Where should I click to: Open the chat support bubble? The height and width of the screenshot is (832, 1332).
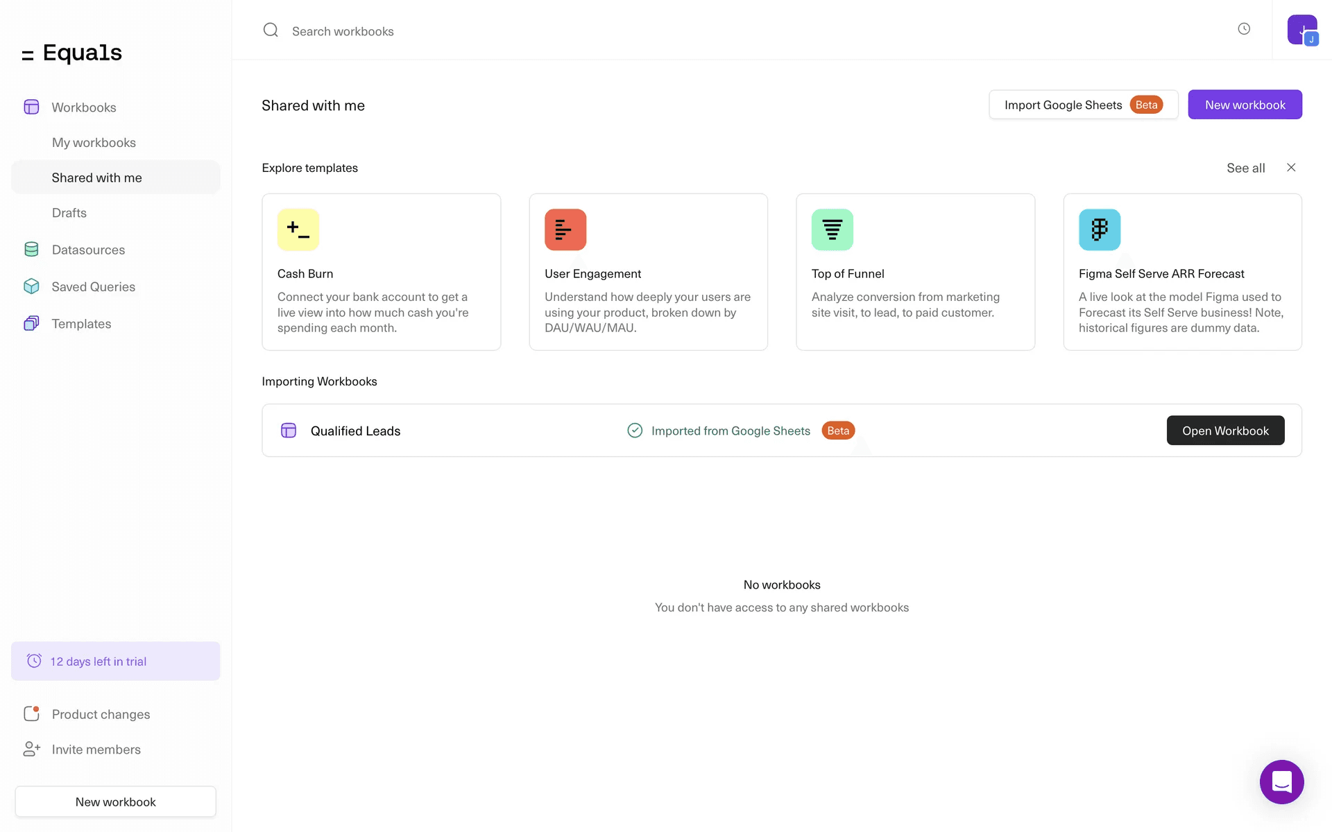(x=1281, y=781)
